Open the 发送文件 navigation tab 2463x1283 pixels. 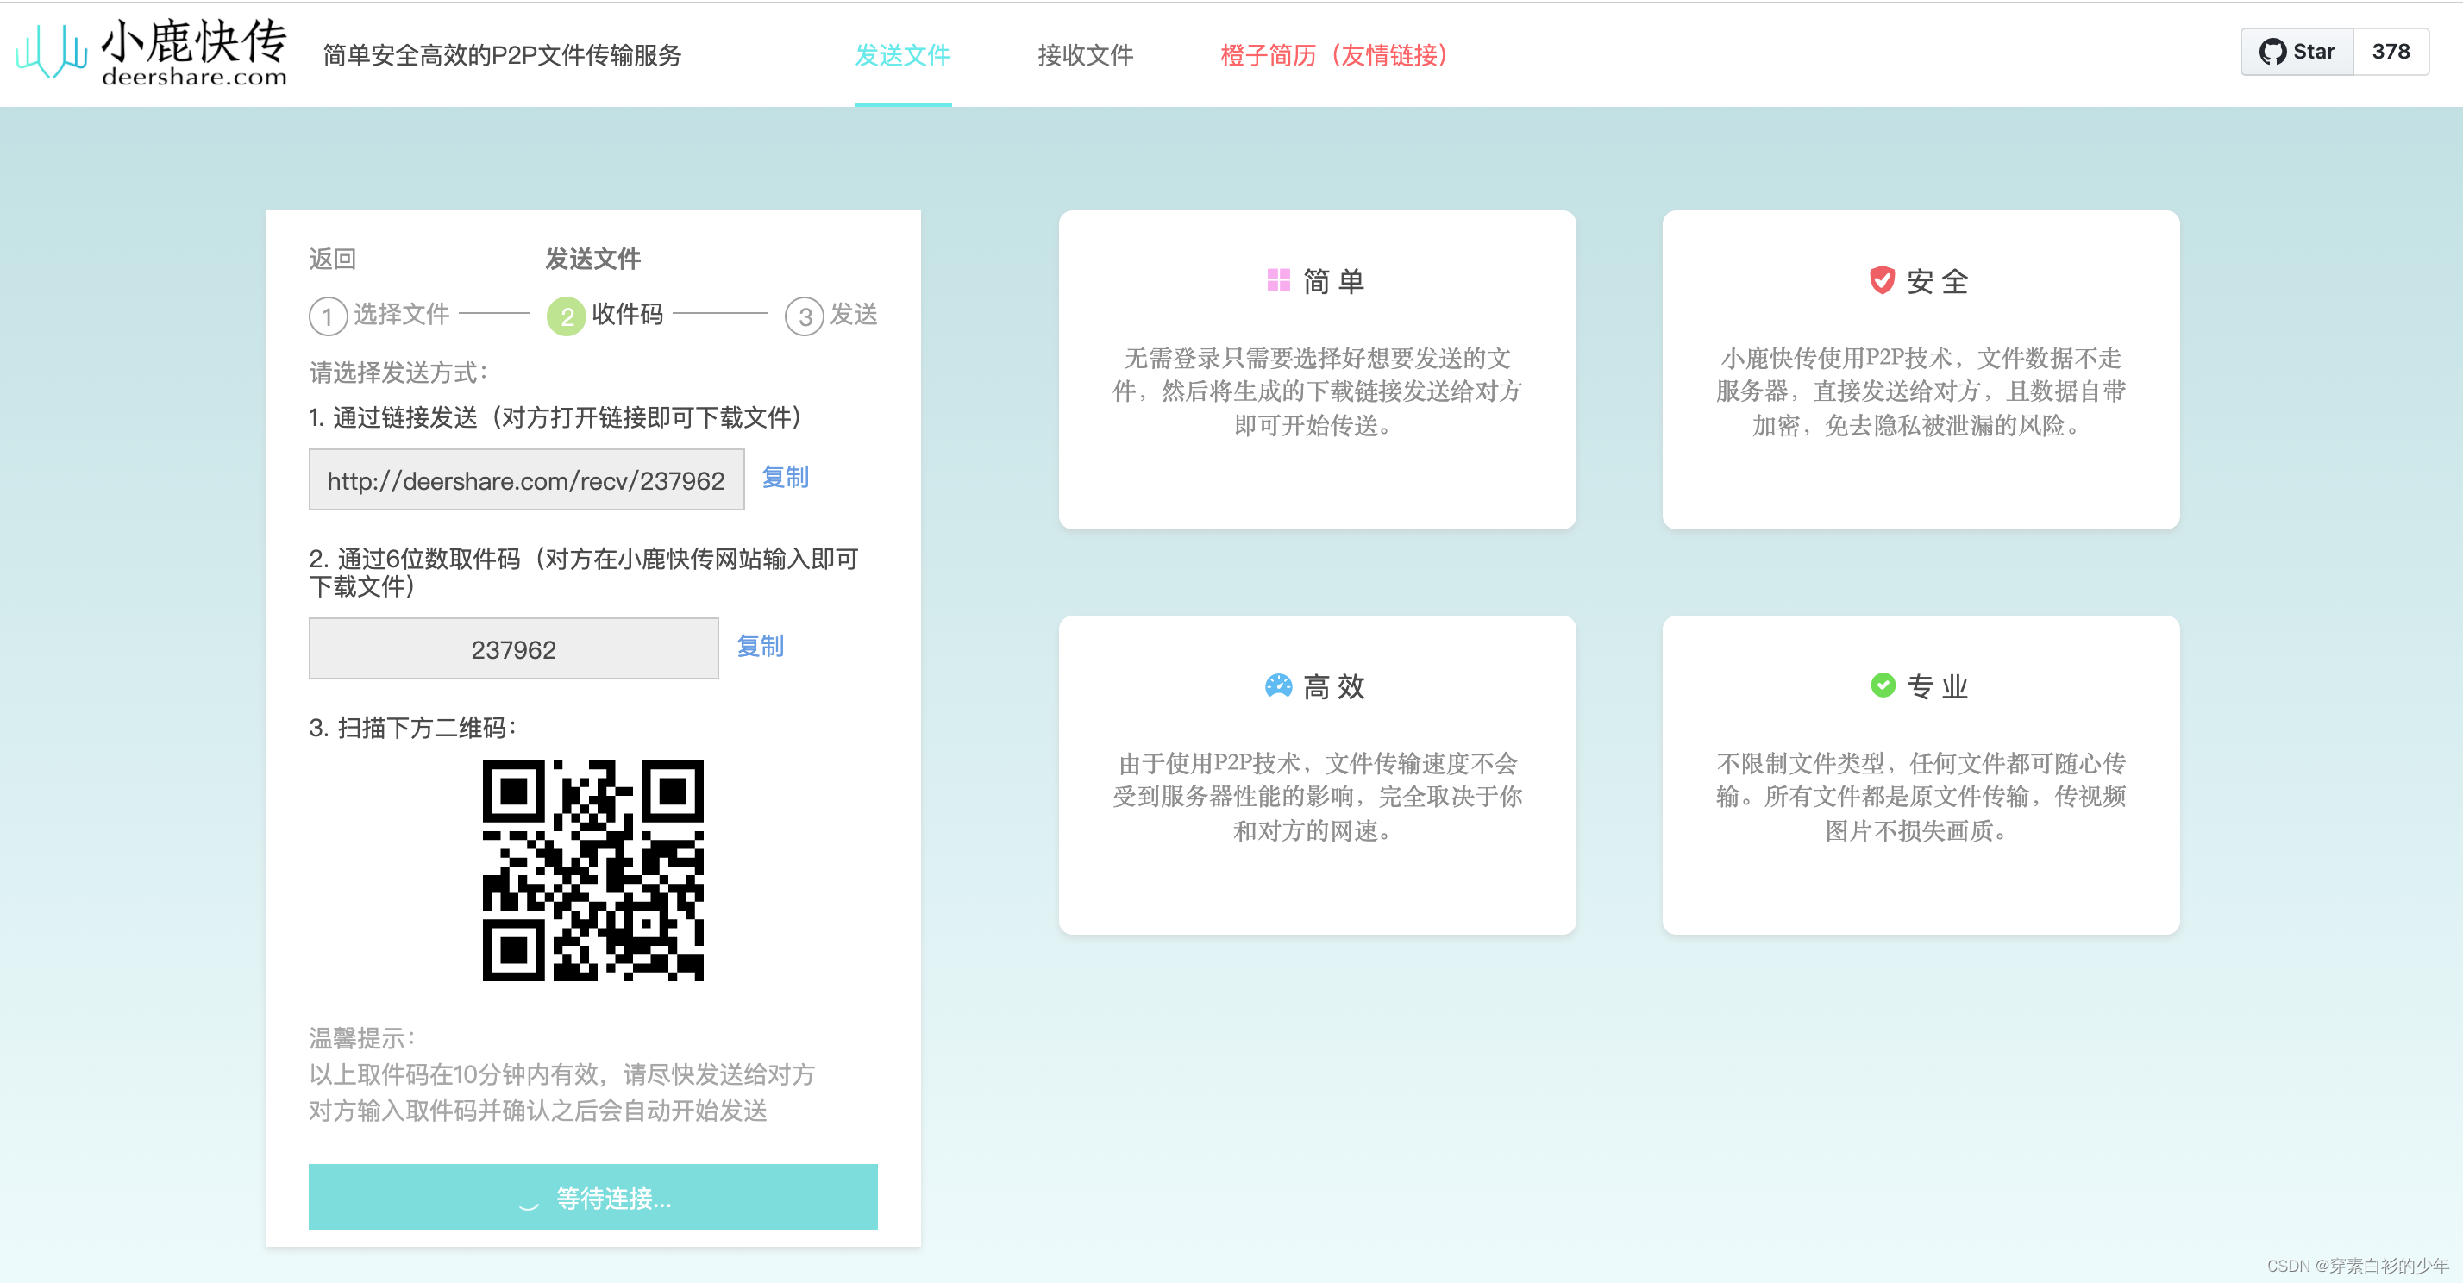point(903,54)
